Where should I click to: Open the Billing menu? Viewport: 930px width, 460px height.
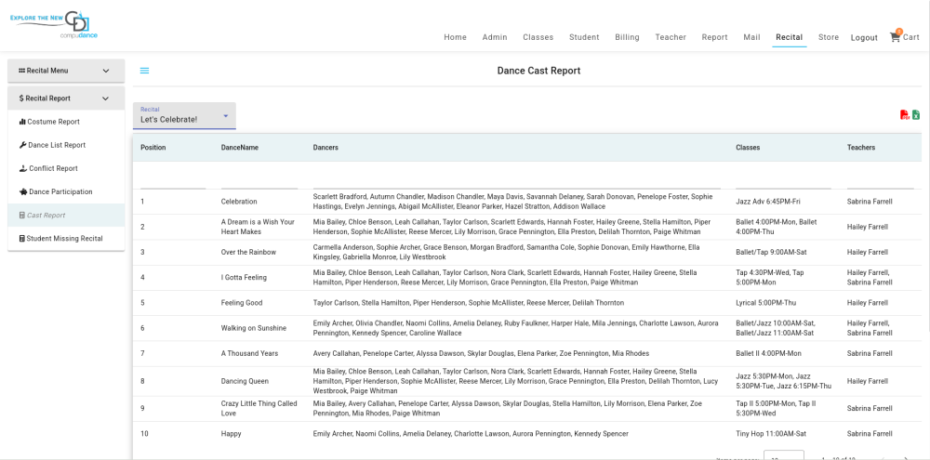[627, 37]
